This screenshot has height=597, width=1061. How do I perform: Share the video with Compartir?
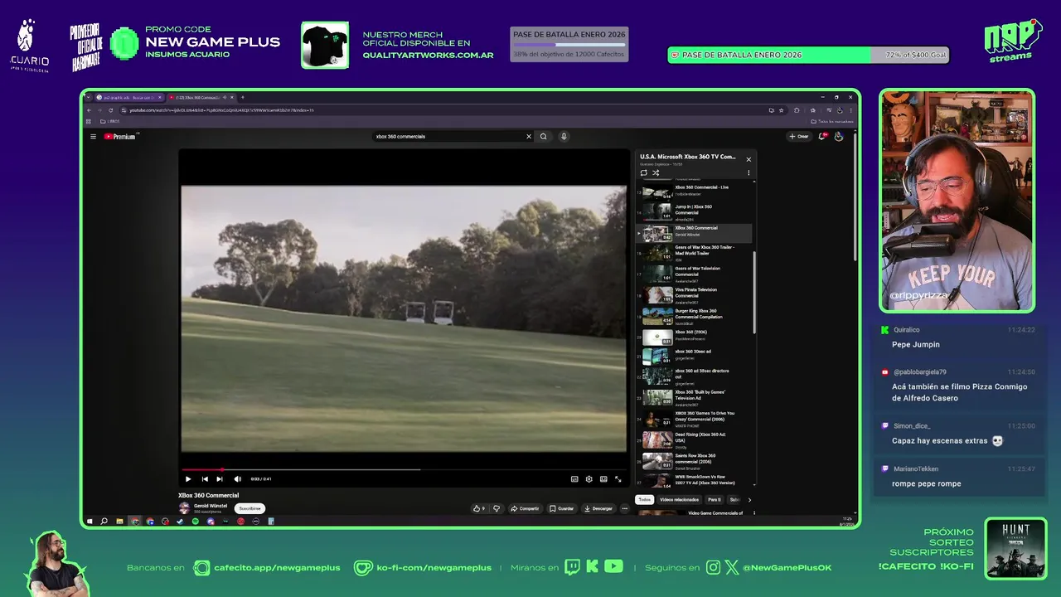(x=525, y=508)
